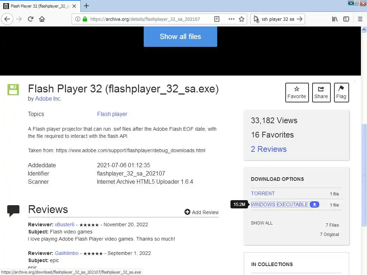
Task: Click the search box with 'player 32 sa'
Action: (278, 19)
